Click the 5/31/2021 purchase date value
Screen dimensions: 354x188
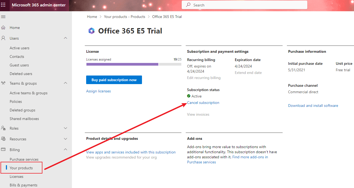tap(297, 70)
